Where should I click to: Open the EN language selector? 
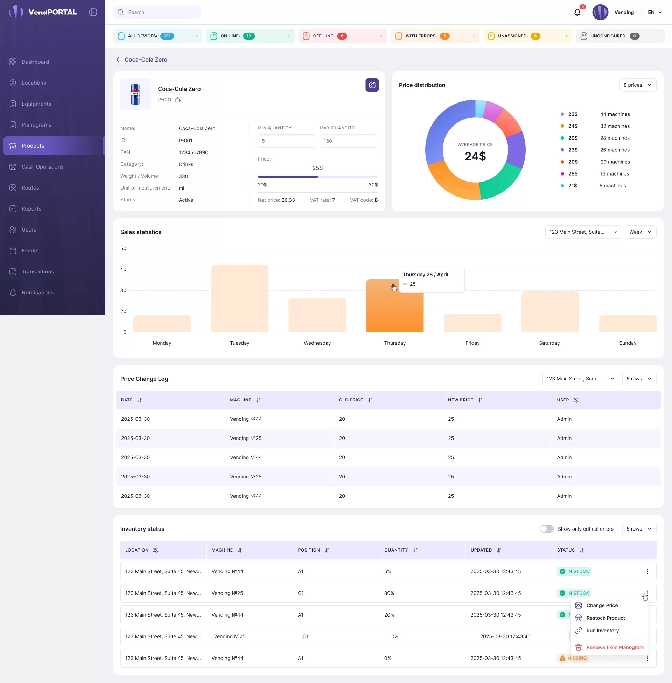tap(655, 12)
